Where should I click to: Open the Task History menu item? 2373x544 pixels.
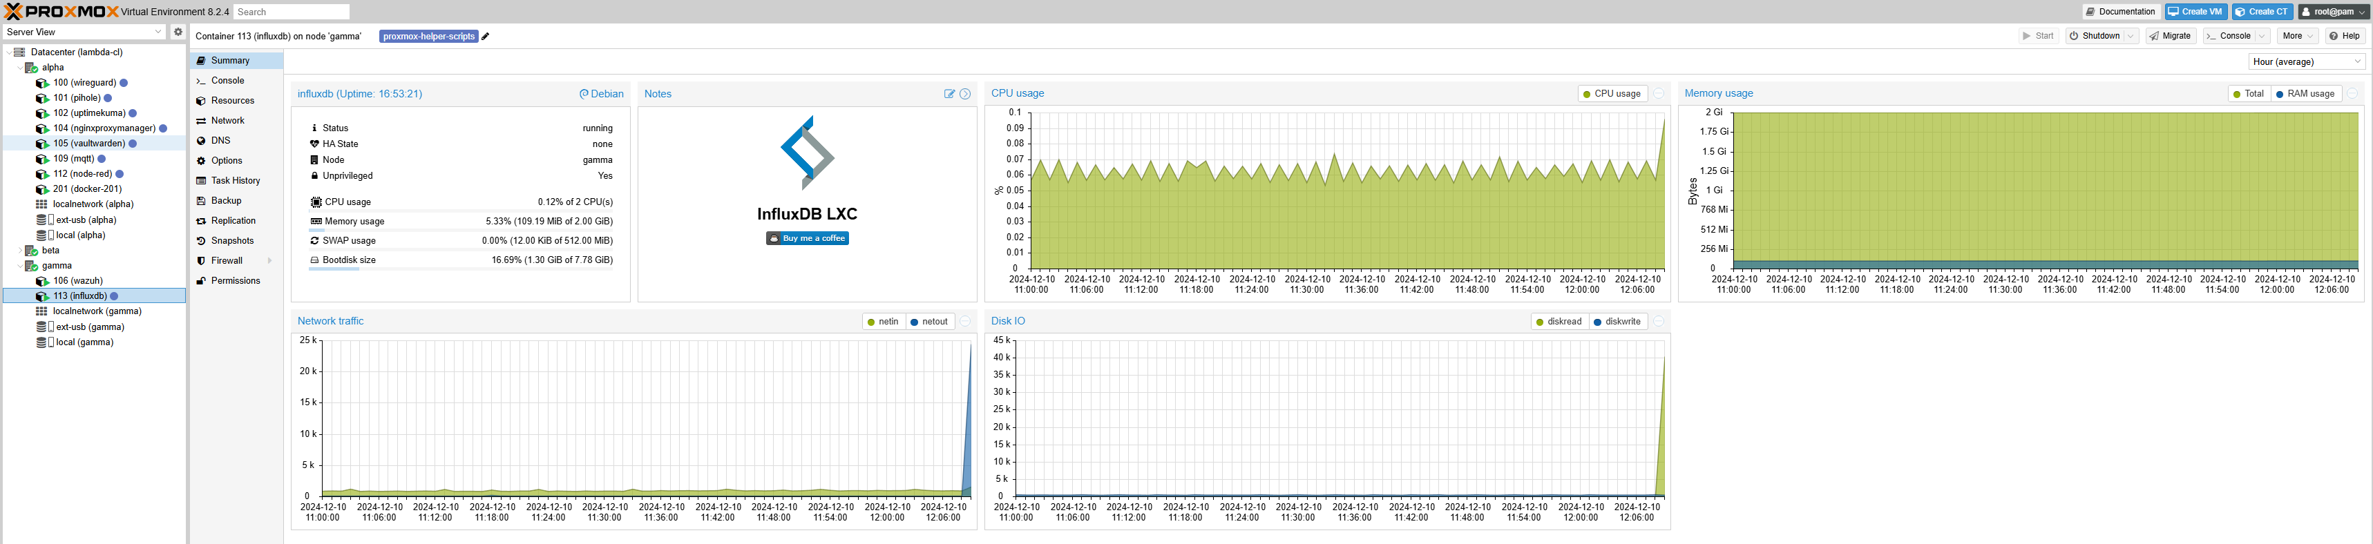237,182
